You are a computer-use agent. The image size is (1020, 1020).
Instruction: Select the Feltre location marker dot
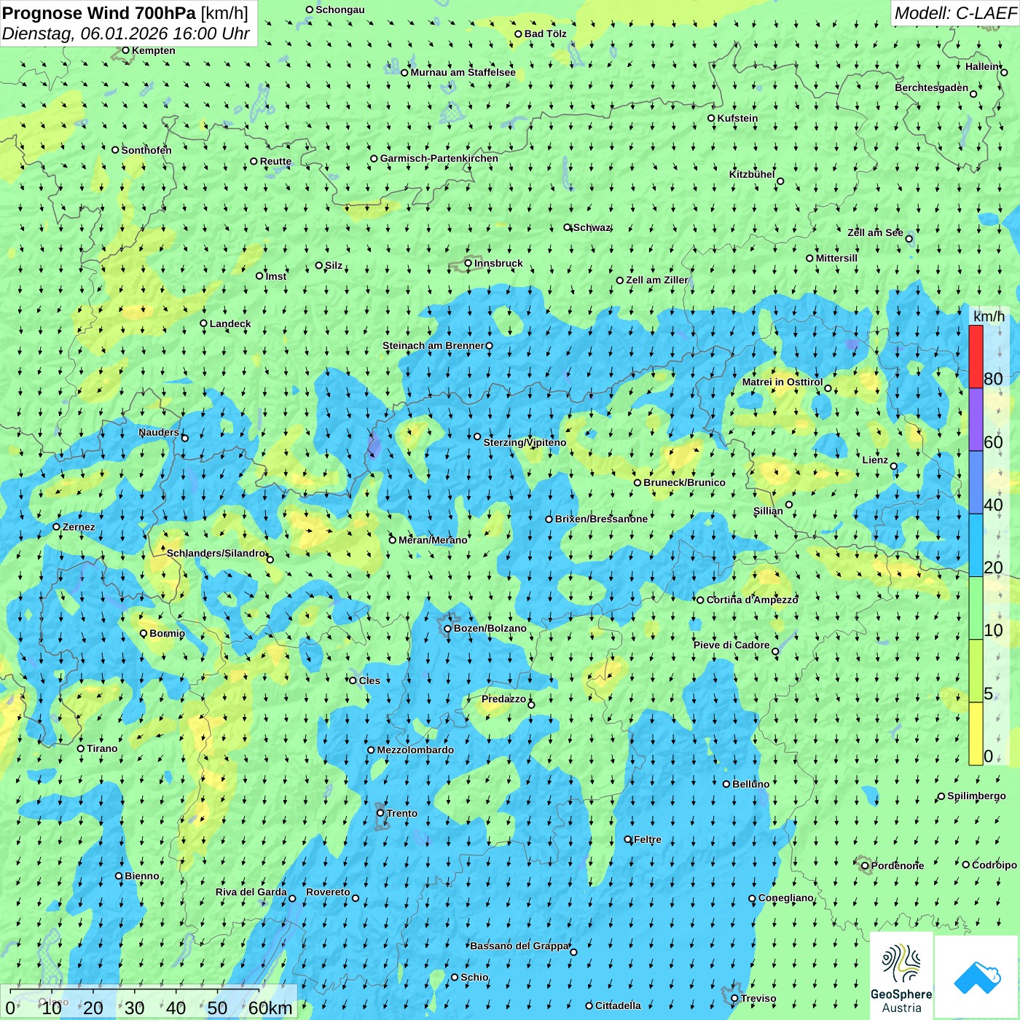tap(627, 839)
